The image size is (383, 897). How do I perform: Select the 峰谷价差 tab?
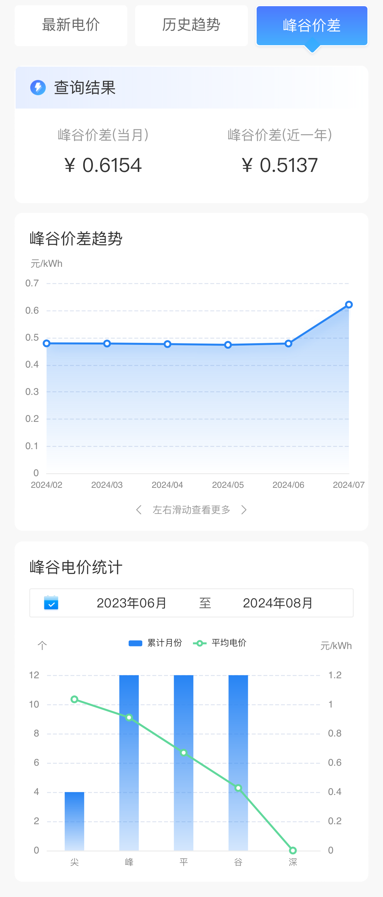click(312, 25)
